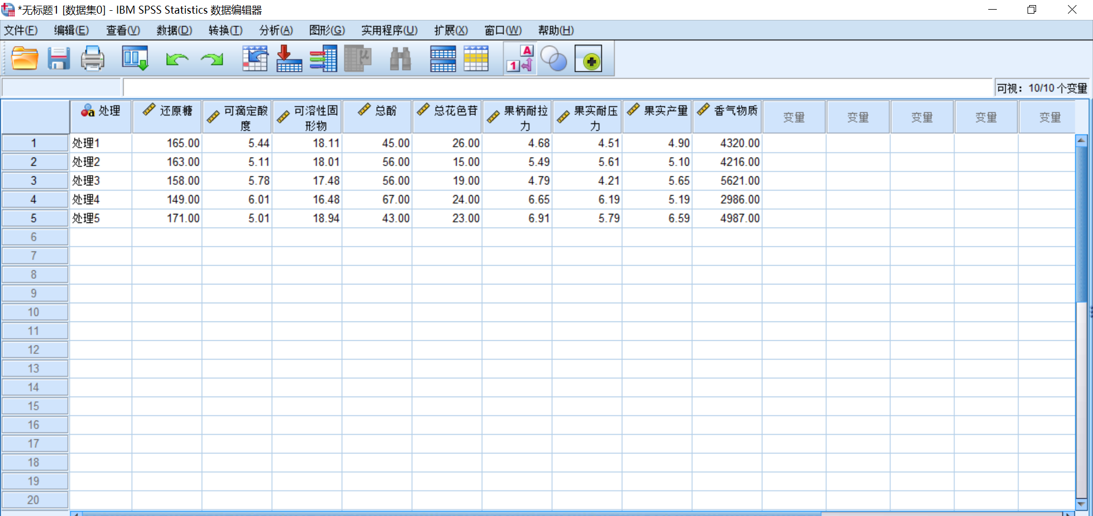This screenshot has width=1093, height=516.
Task: Undo the last action with the left green arrow
Action: click(177, 59)
